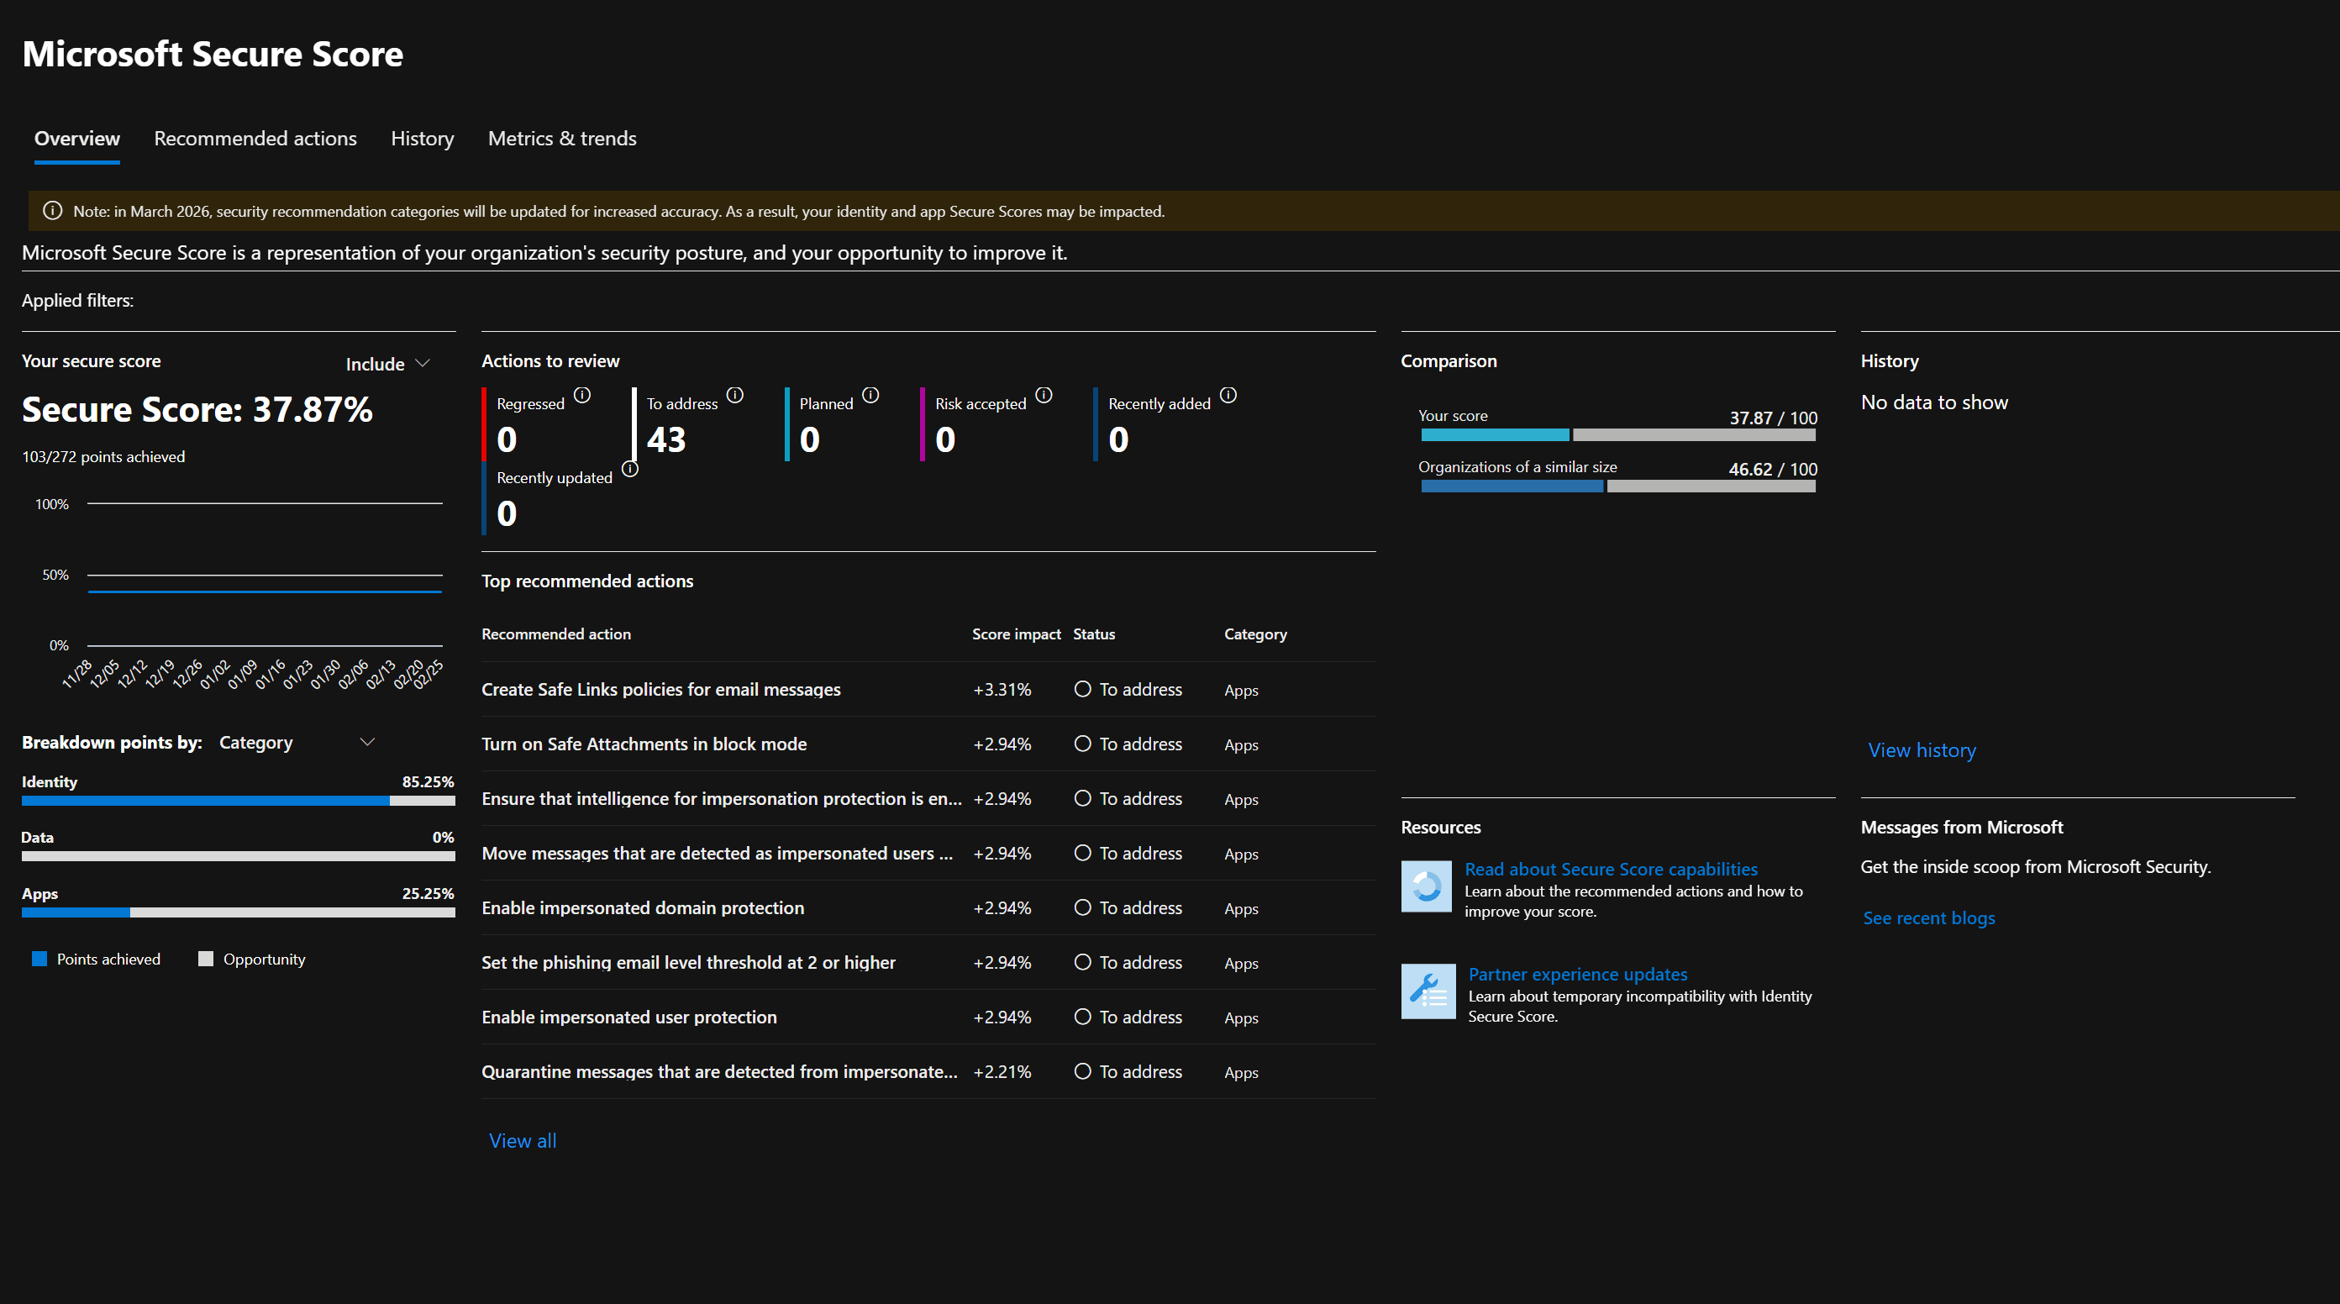Select the Enable impersonated domain protection row
The height and width of the screenshot is (1304, 2340).
point(641,907)
